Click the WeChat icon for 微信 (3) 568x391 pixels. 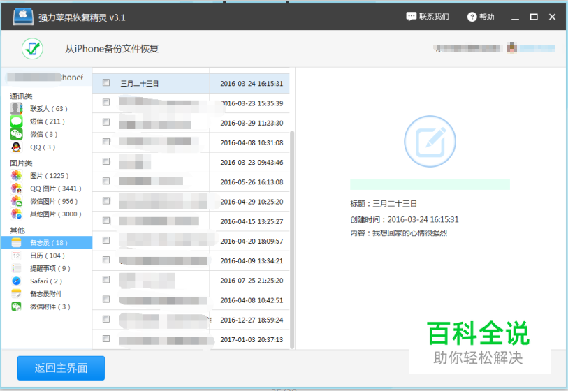(x=16, y=134)
